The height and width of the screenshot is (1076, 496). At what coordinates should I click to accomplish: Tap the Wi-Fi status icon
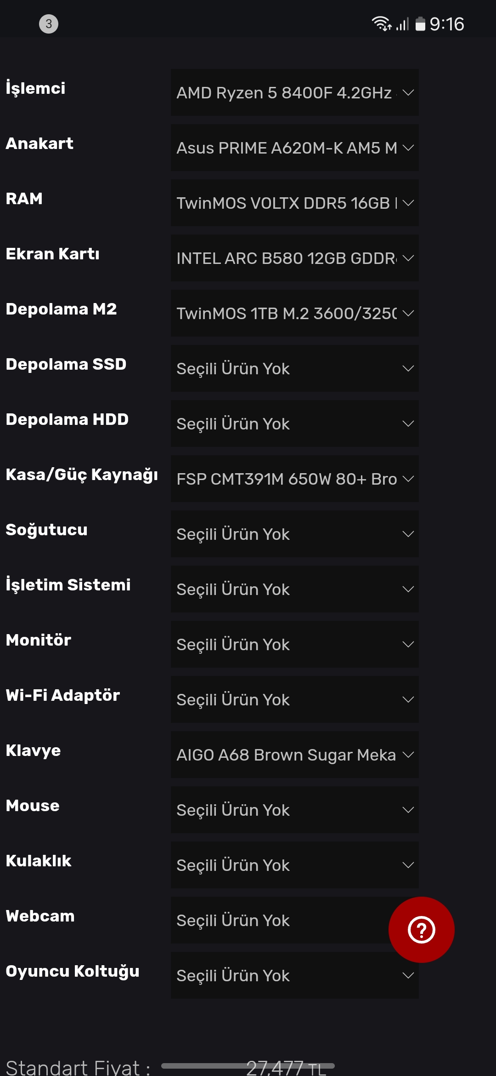click(381, 23)
